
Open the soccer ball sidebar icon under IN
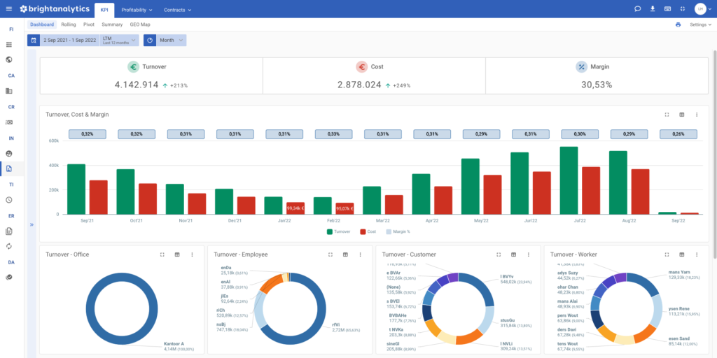tap(8, 153)
